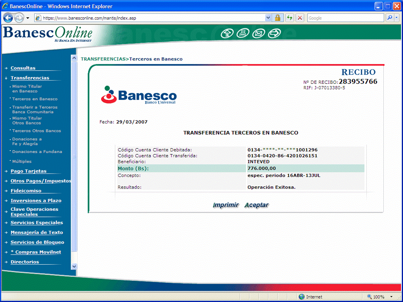403x302 pixels.
Task: Click the receipt number 283955766
Action: [358, 82]
